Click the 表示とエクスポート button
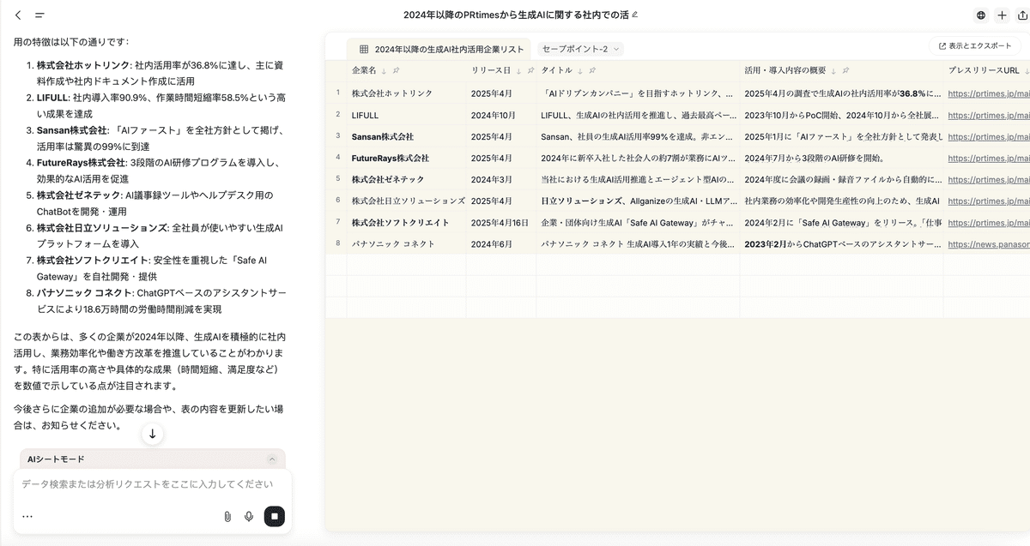Screen dimensions: 1030x546 point(975,46)
